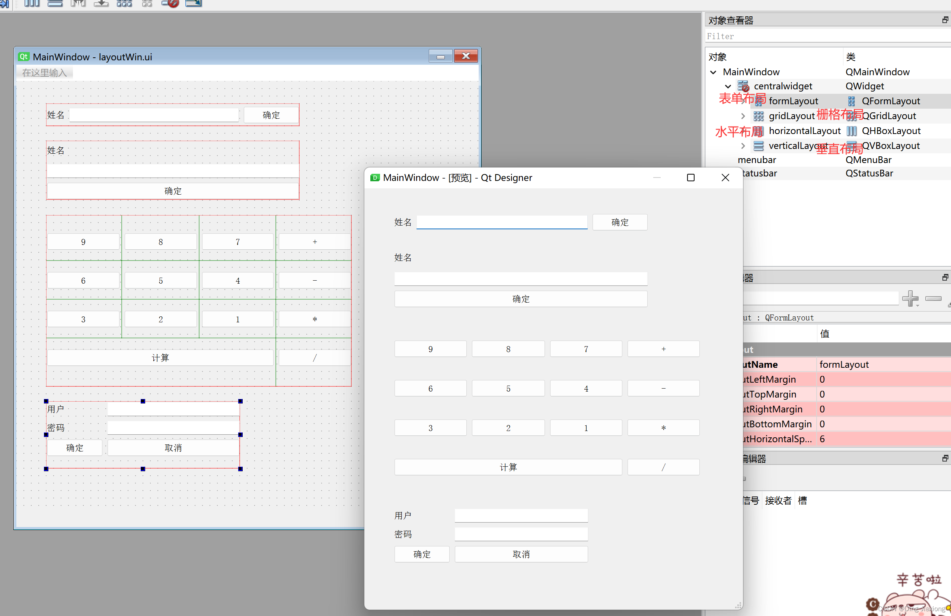Apply vertical splitter layout from toolbar
The image size is (951, 616).
[102, 3]
